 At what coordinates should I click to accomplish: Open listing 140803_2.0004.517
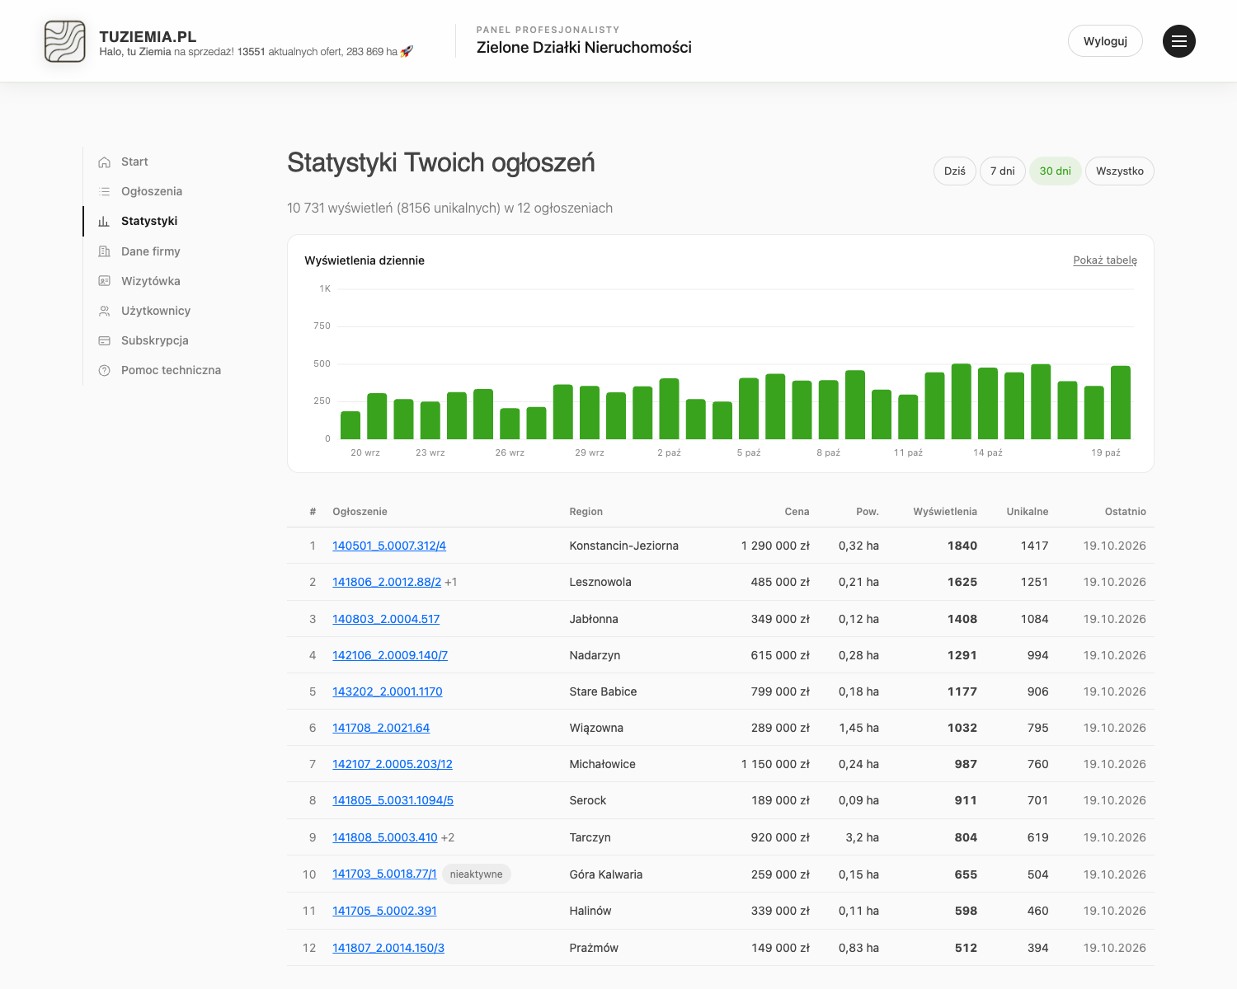click(386, 619)
